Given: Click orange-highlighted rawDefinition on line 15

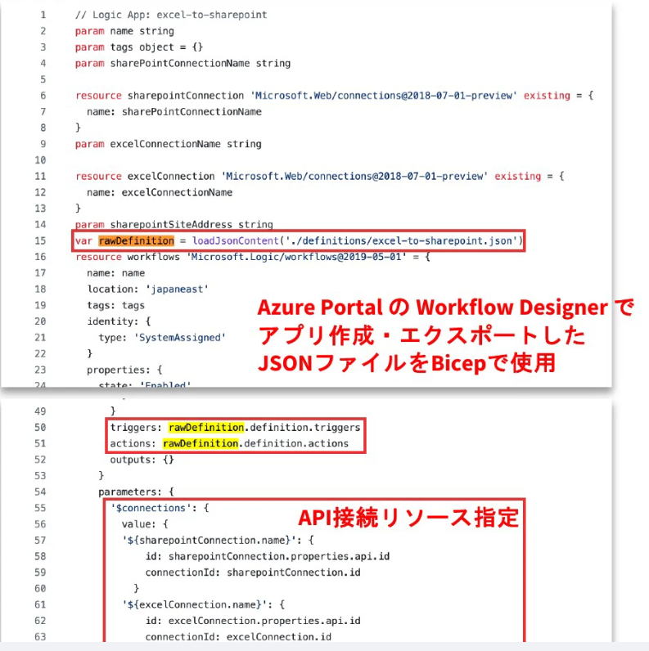Looking at the screenshot, I should click(x=137, y=240).
